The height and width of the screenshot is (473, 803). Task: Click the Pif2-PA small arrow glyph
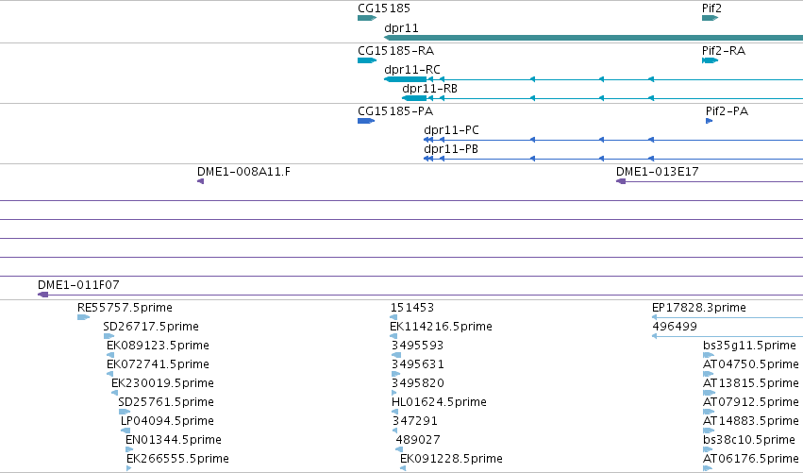coord(709,121)
